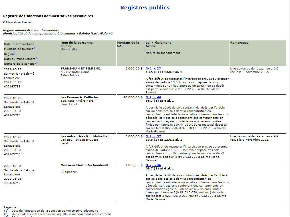
Task: Click the Loi / règlement column header
Action: click(158, 43)
